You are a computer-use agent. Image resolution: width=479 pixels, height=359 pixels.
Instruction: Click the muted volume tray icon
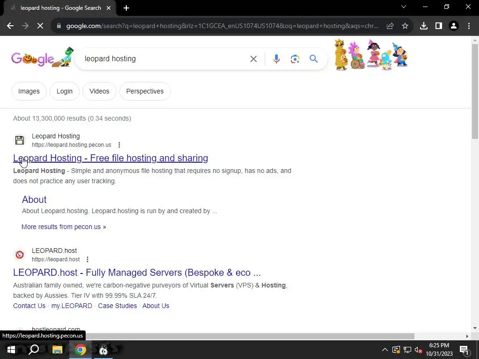pos(418,350)
